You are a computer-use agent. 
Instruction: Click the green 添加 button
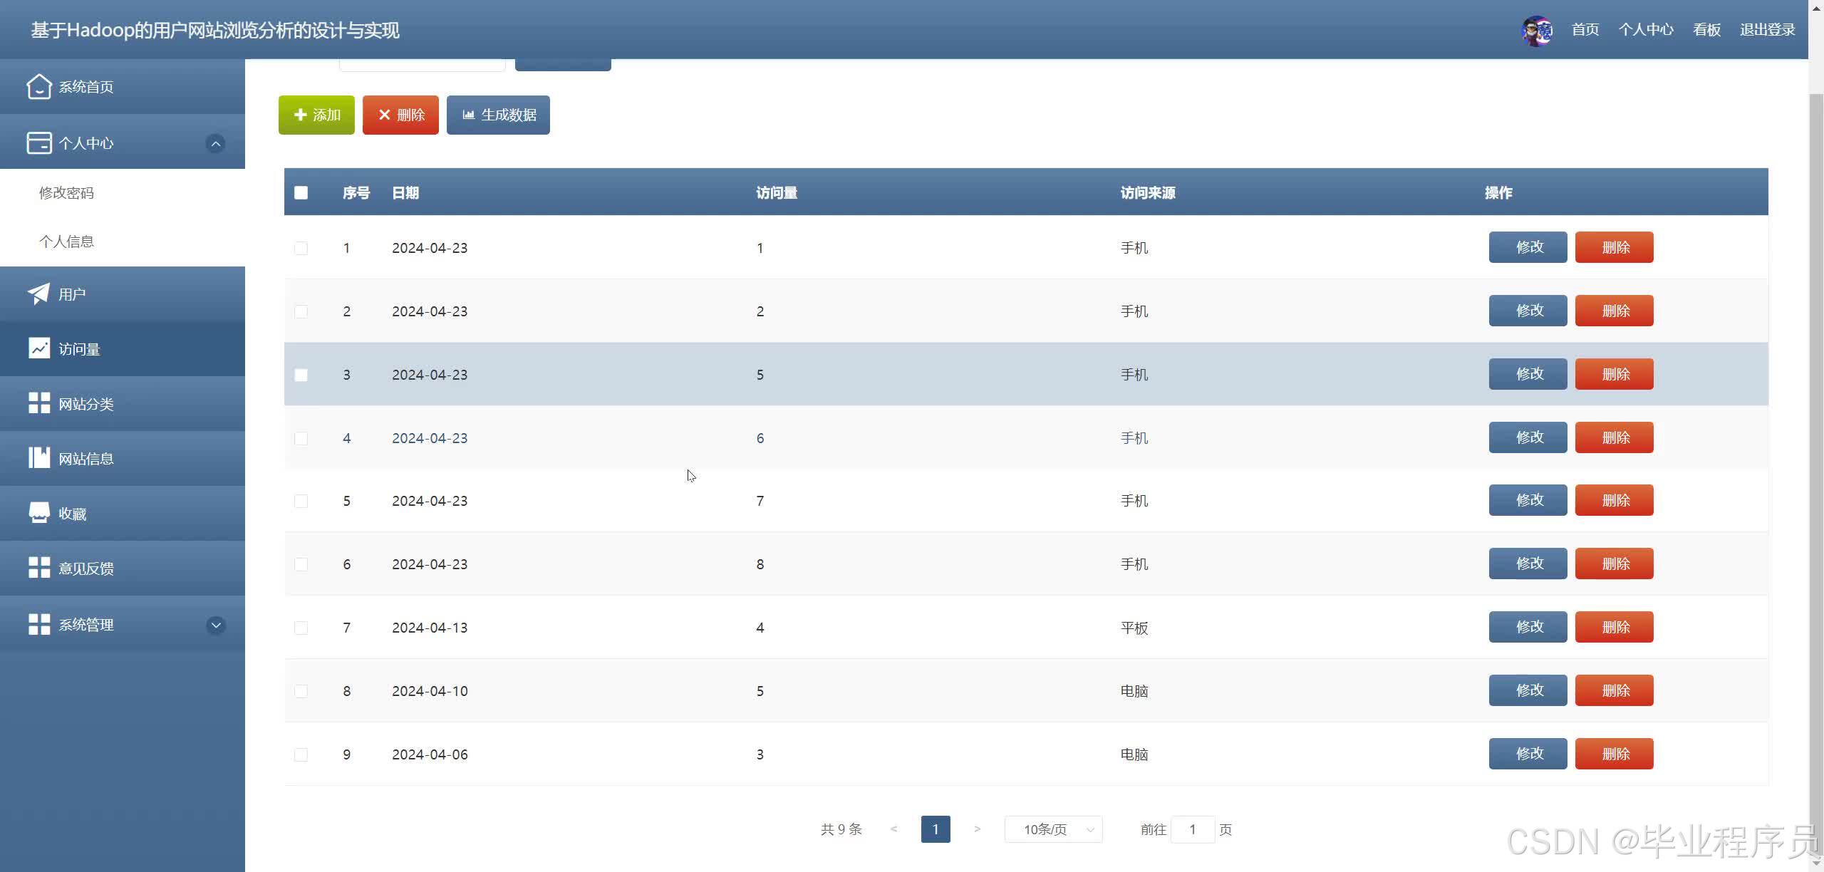click(x=316, y=115)
